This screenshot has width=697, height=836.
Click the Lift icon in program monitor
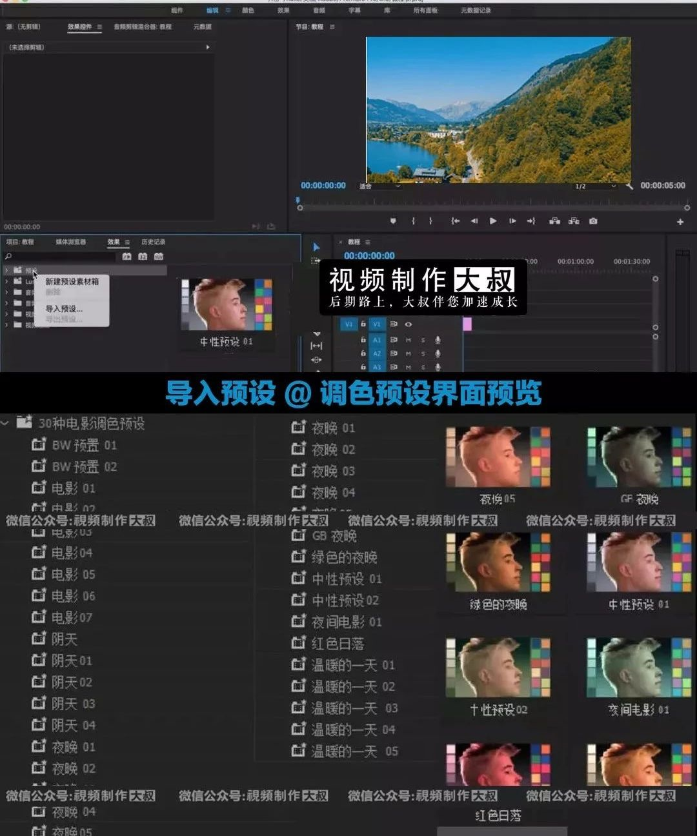click(x=554, y=221)
